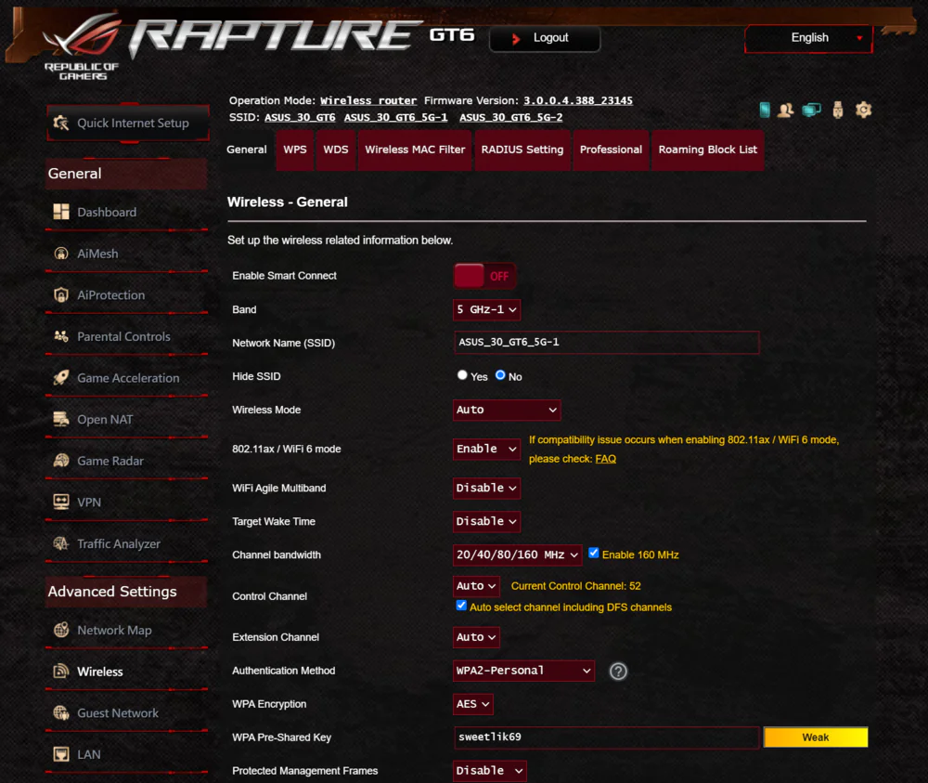
Task: Click the General section header in the sidebar
Action: [126, 174]
